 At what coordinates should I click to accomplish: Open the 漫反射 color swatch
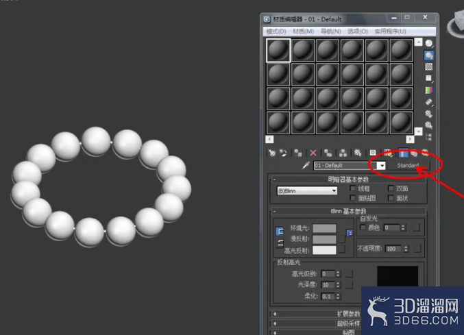point(324,239)
